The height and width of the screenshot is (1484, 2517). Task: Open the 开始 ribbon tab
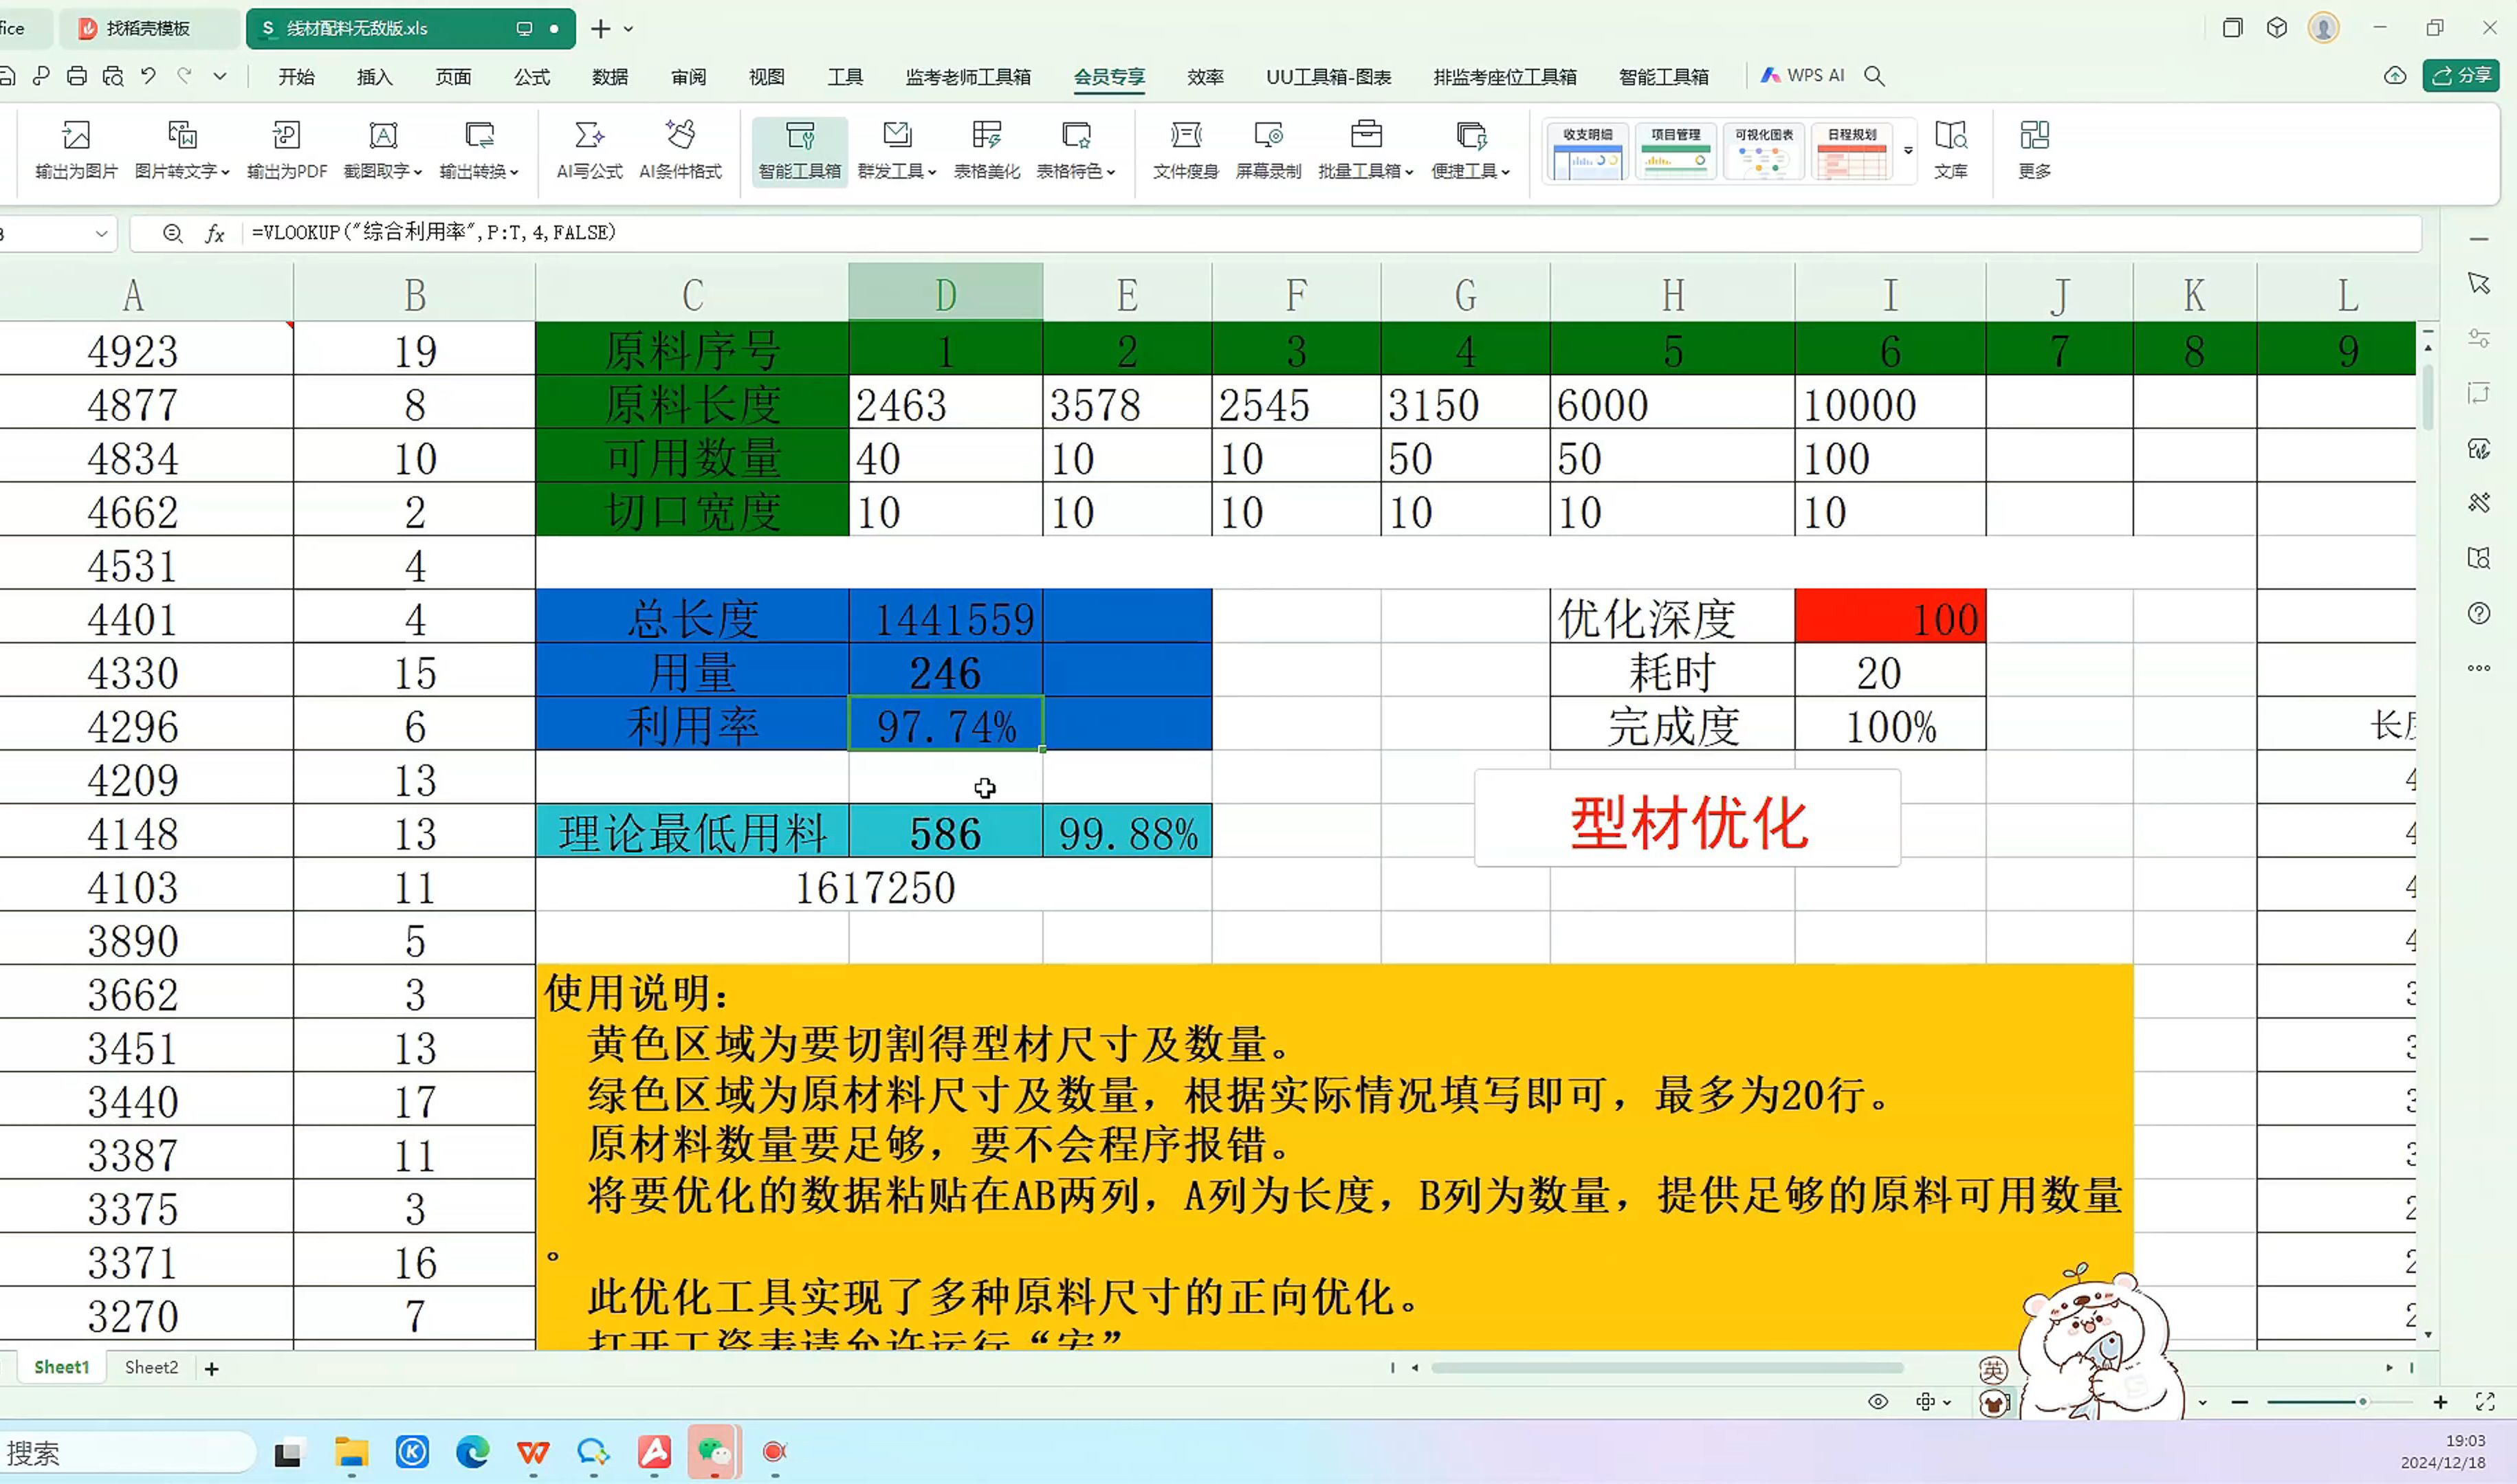296,77
